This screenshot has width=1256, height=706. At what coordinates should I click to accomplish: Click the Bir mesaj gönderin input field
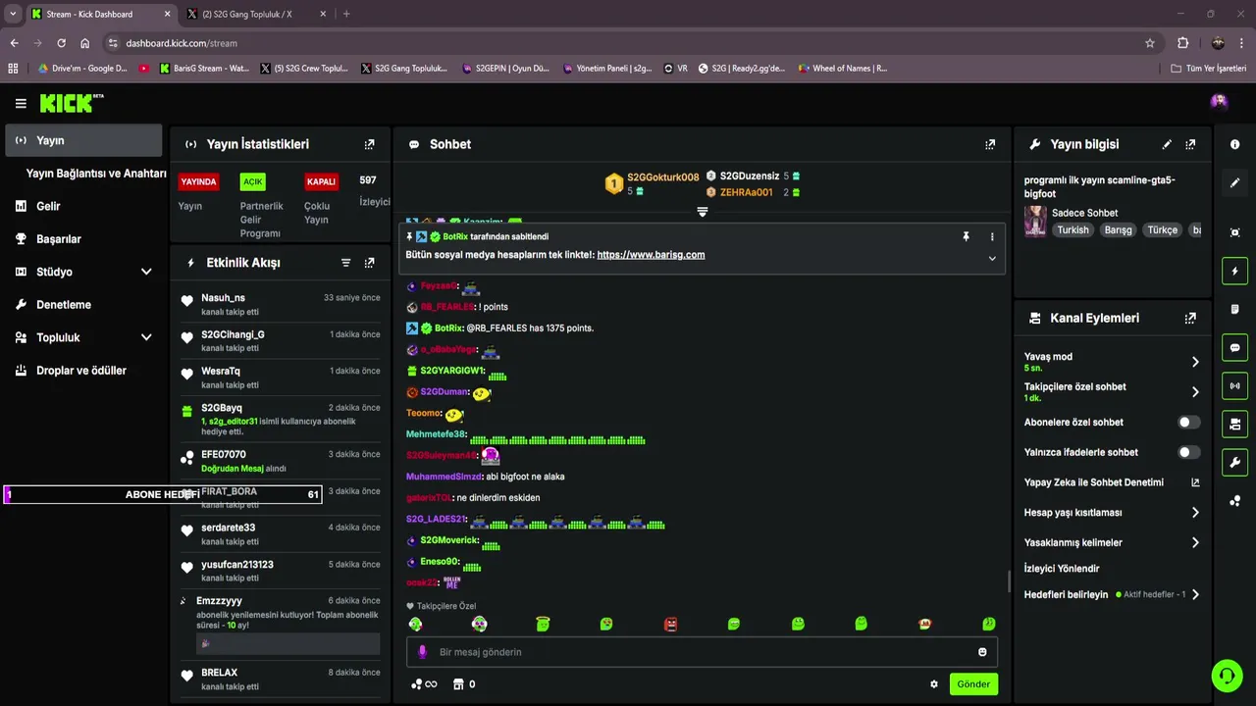[703, 652]
